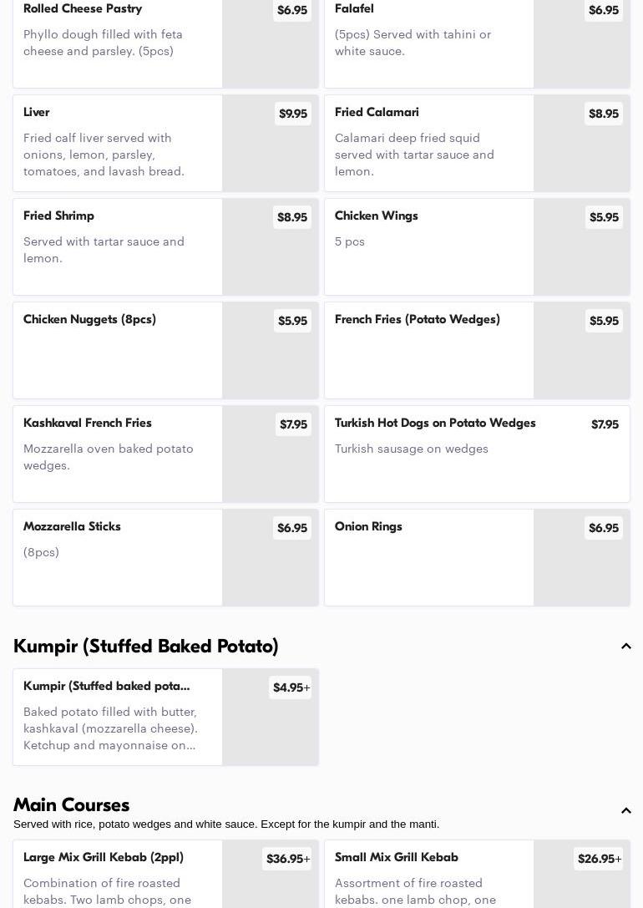The height and width of the screenshot is (908, 643).
Task: Click the $26.95+ Small Mix Grill price
Action: point(599,859)
